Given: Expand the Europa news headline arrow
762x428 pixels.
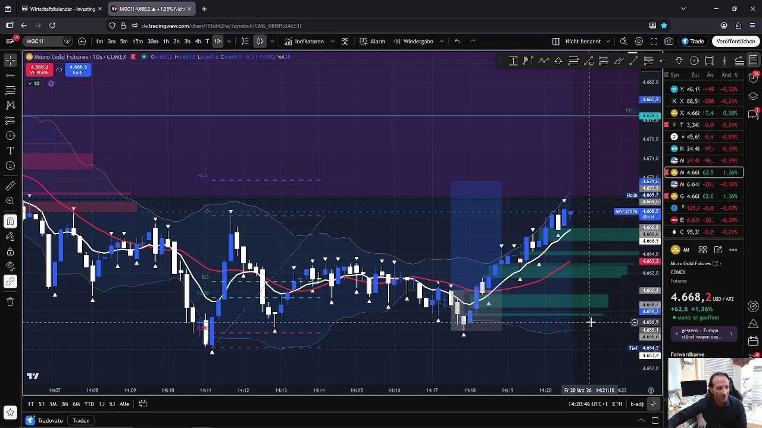Looking at the screenshot, I should pos(731,333).
